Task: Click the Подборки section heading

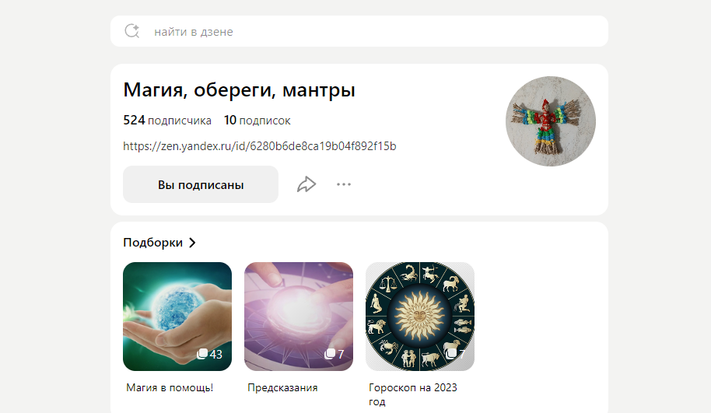Action: 152,243
